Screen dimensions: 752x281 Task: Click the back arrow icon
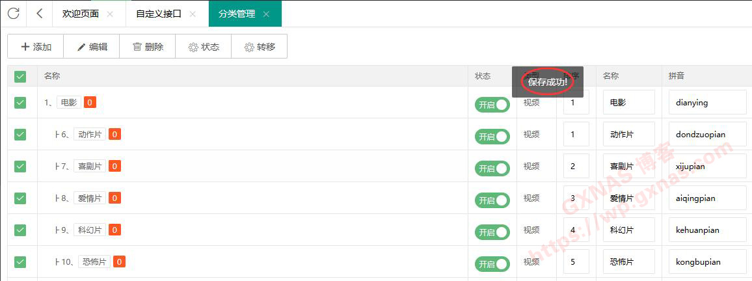click(40, 14)
